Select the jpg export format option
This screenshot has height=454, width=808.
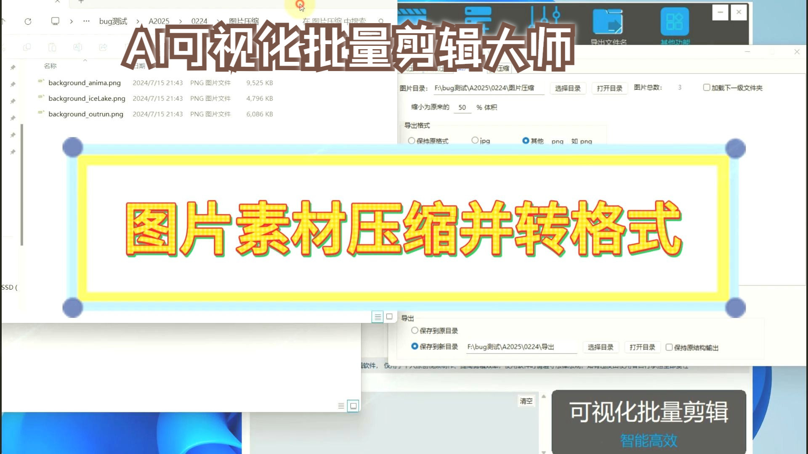click(x=475, y=140)
